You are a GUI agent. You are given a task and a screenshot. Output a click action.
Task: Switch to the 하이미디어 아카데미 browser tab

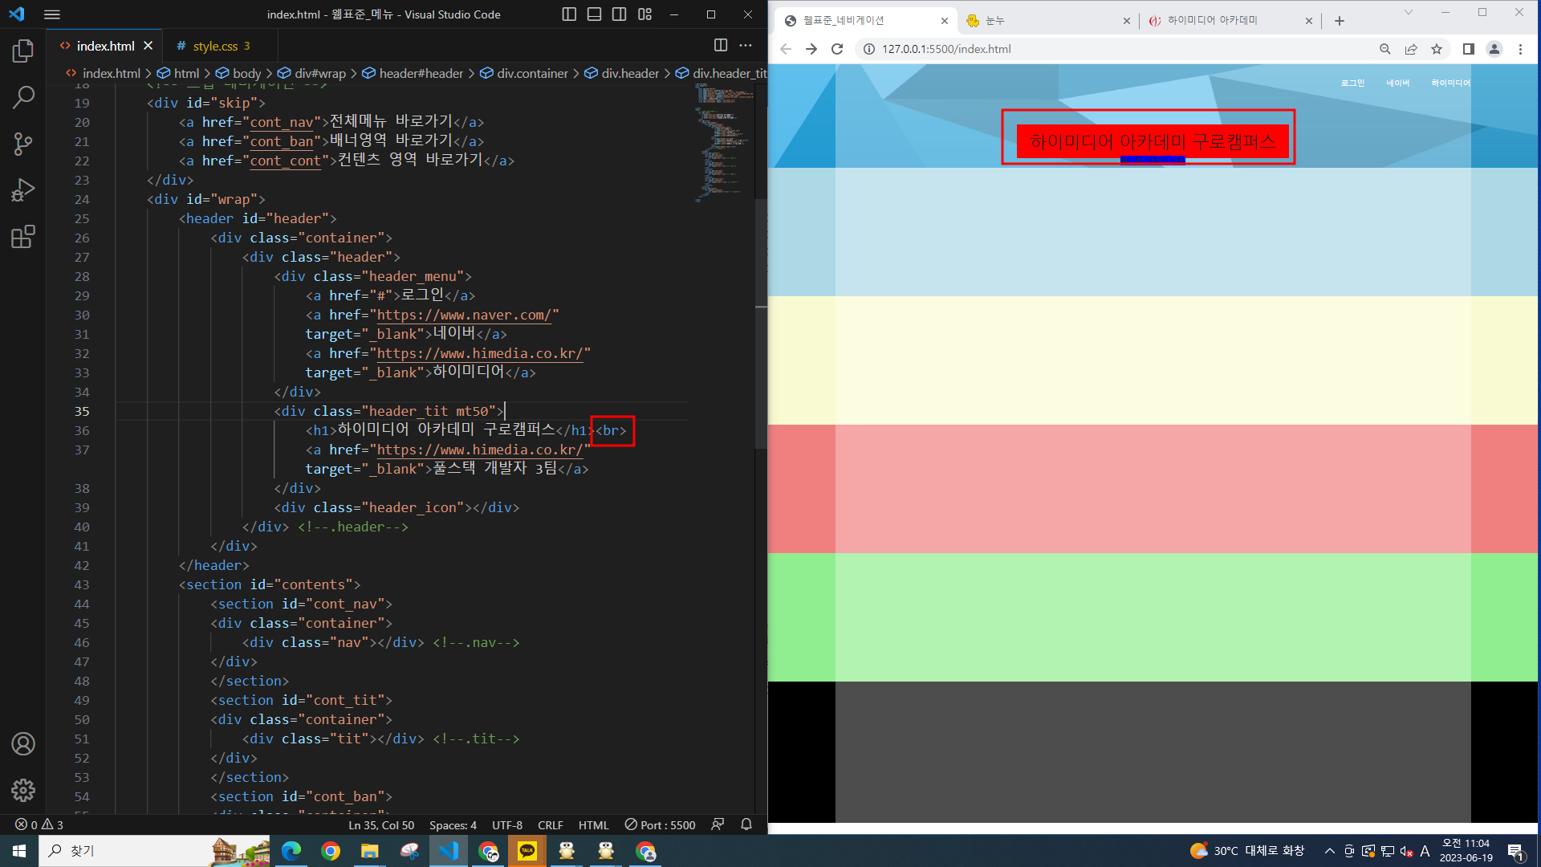pyautogui.click(x=1212, y=21)
